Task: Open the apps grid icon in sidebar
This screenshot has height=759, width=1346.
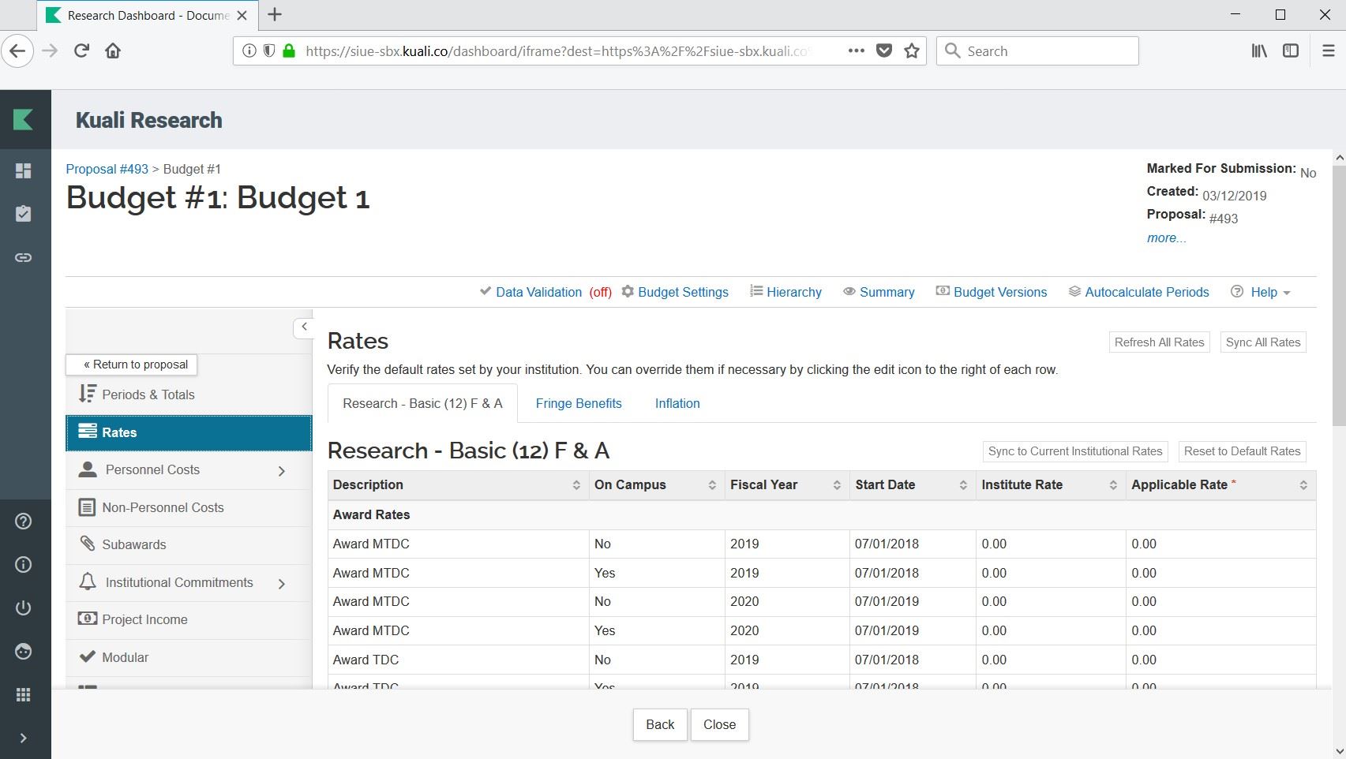Action: 24,694
